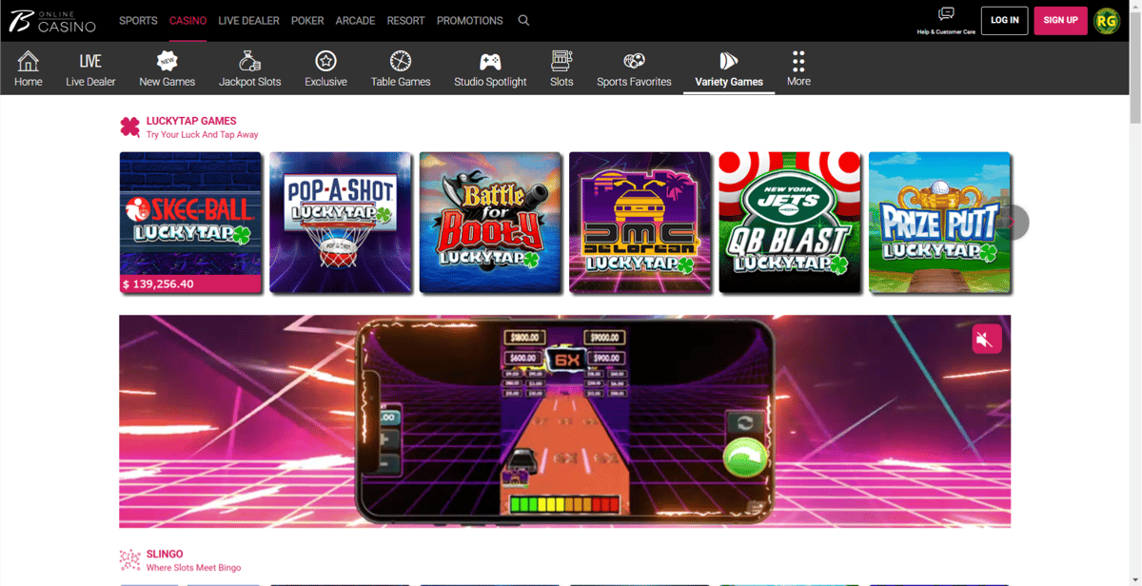Open the Promotions menu
The height and width of the screenshot is (586, 1142).
pos(469,20)
